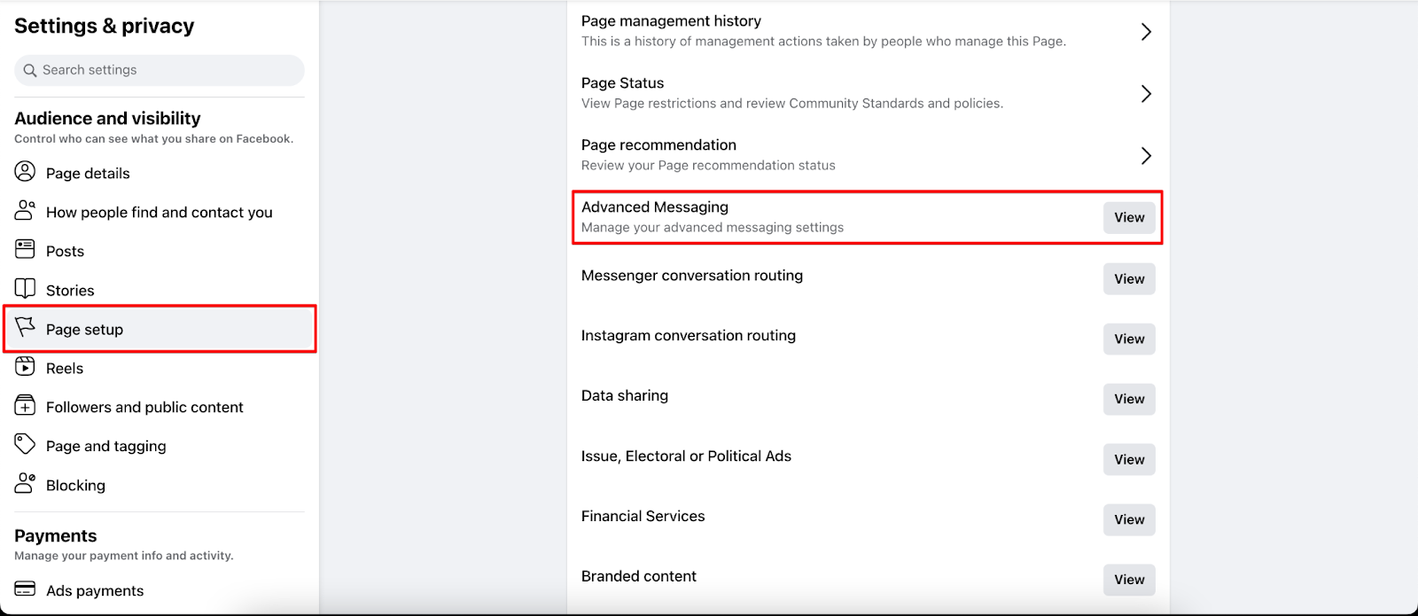Click the Branded content label
Viewport: 1418px width, 616px height.
pyautogui.click(x=639, y=577)
